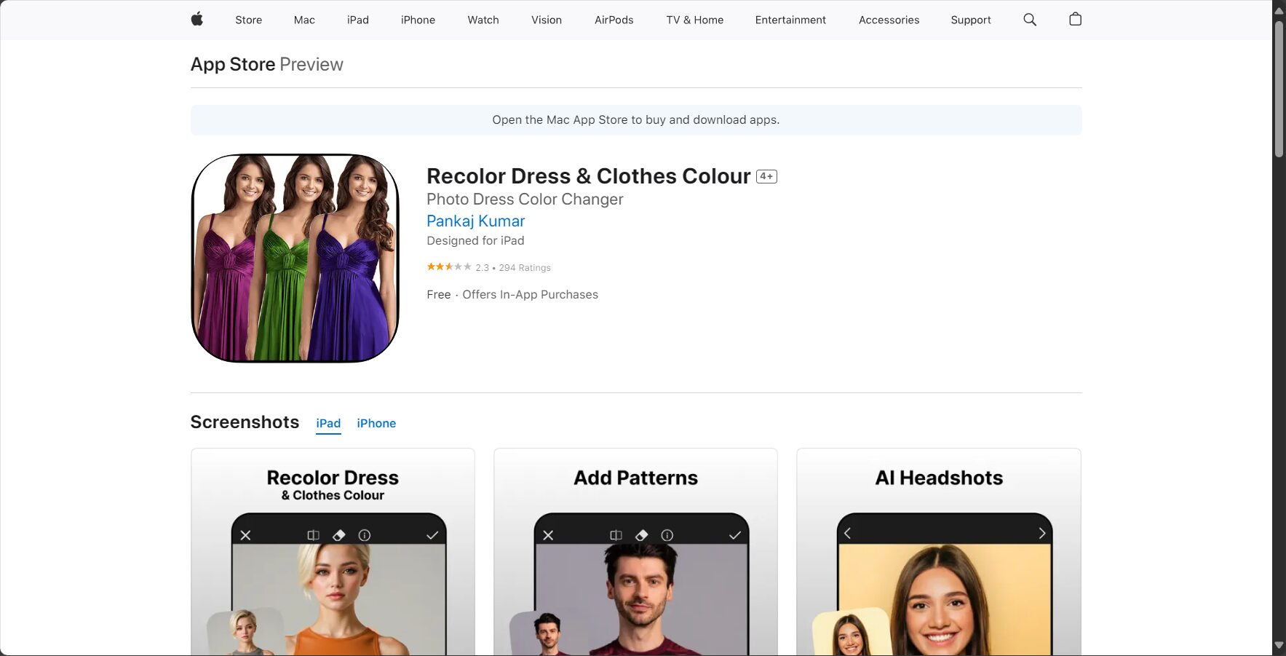Open the Watch menu
This screenshot has width=1286, height=656.
click(x=483, y=20)
